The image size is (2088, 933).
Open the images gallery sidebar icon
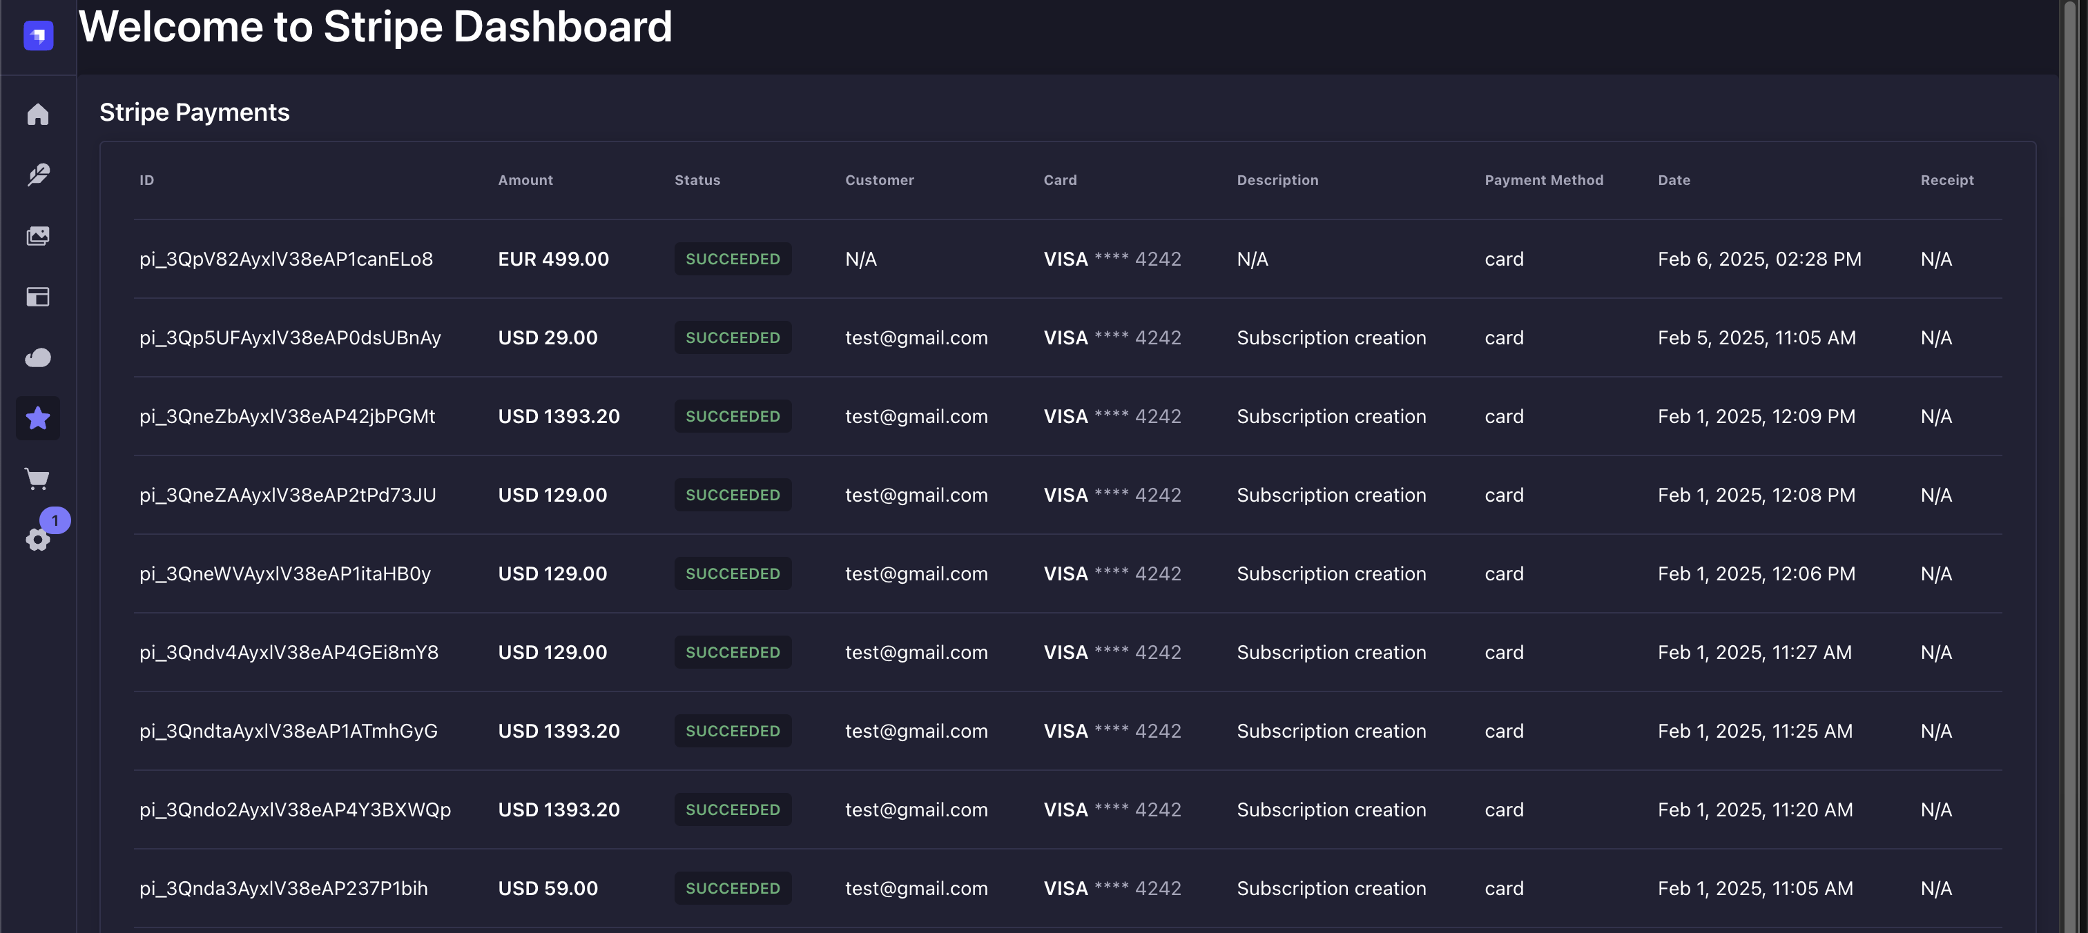[38, 236]
